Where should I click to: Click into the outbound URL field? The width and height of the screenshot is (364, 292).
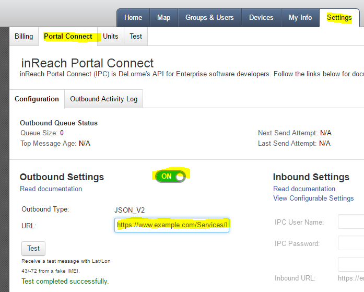(x=172, y=225)
